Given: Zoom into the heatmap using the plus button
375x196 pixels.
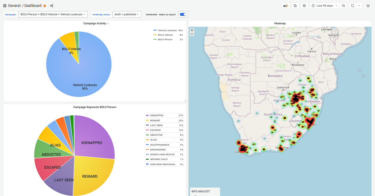Looking at the screenshot, I should coord(192,30).
